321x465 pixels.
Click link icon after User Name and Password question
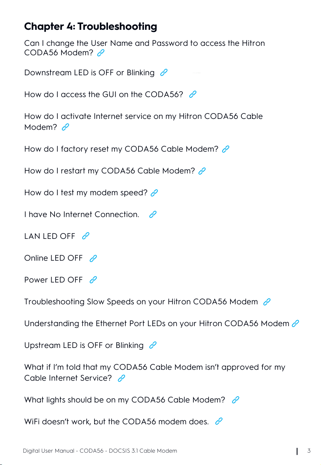(101, 53)
